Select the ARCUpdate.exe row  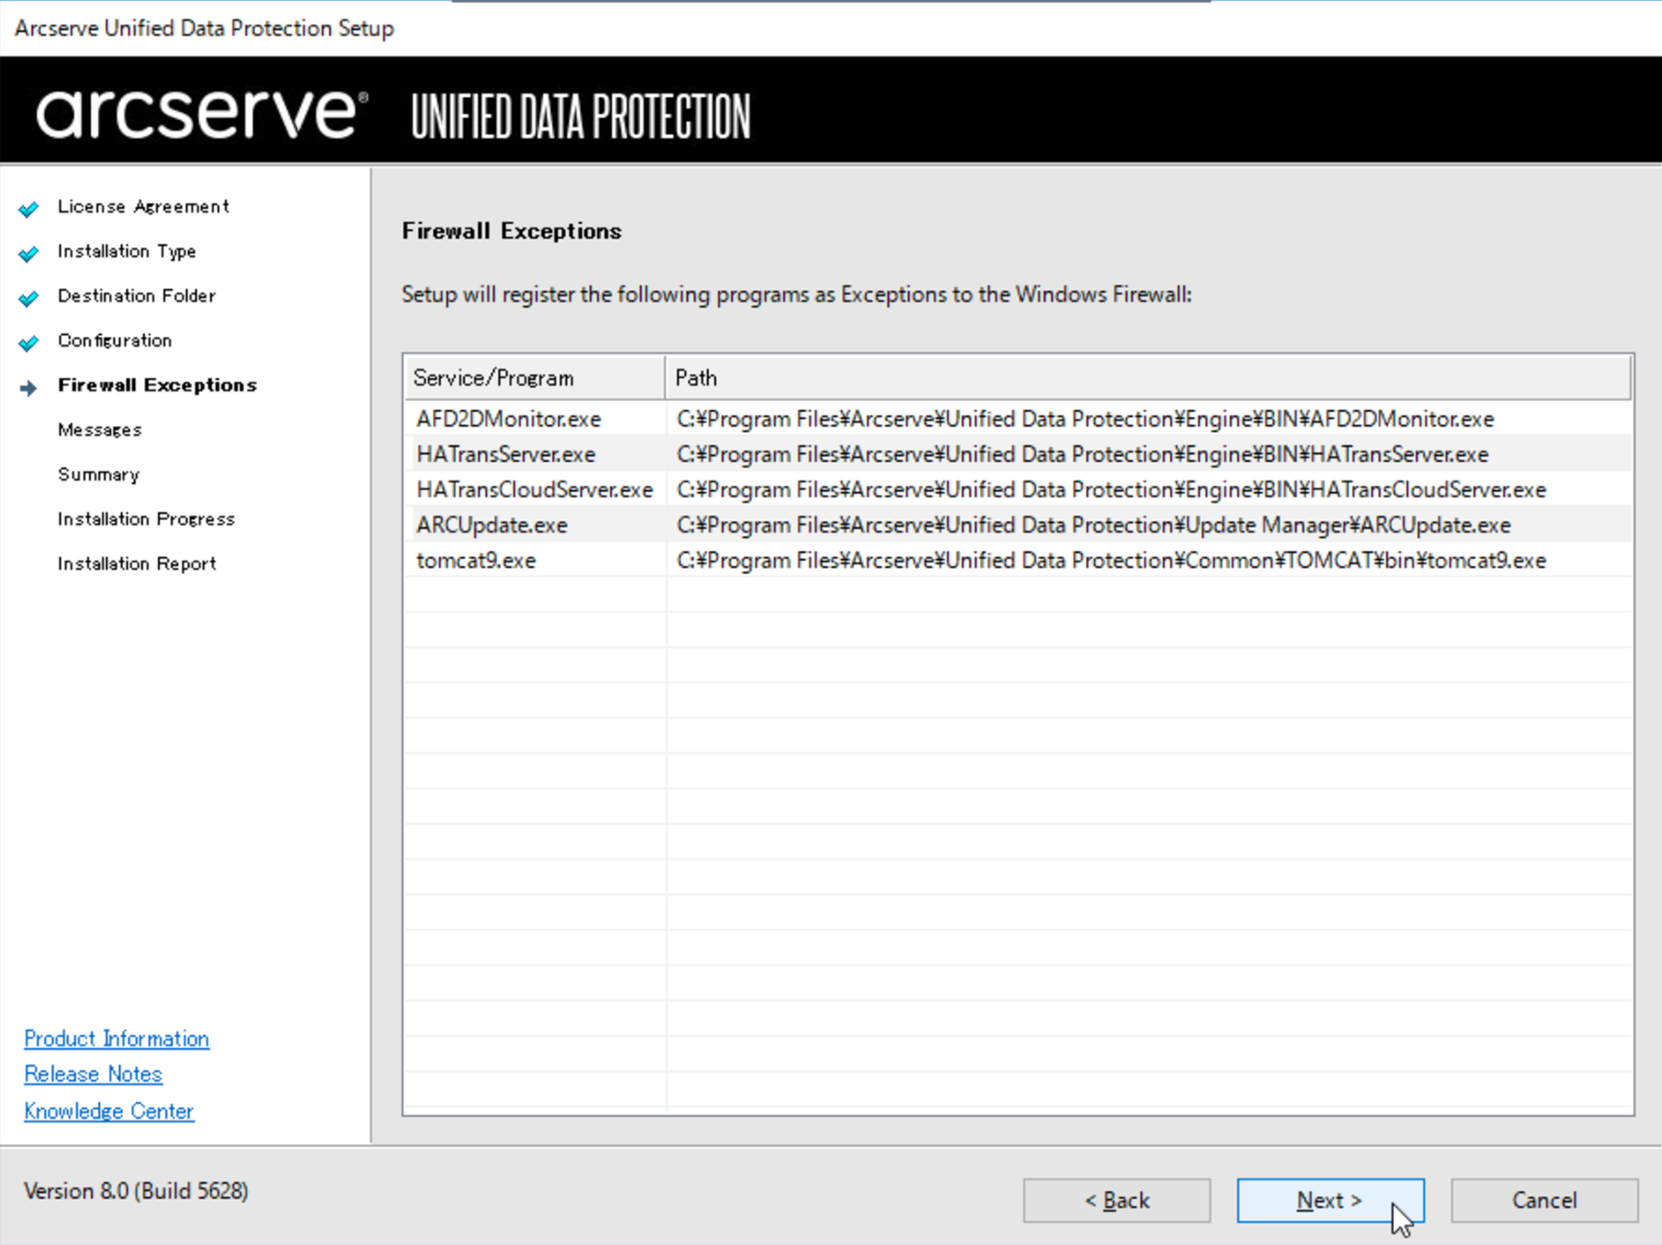click(x=1018, y=525)
